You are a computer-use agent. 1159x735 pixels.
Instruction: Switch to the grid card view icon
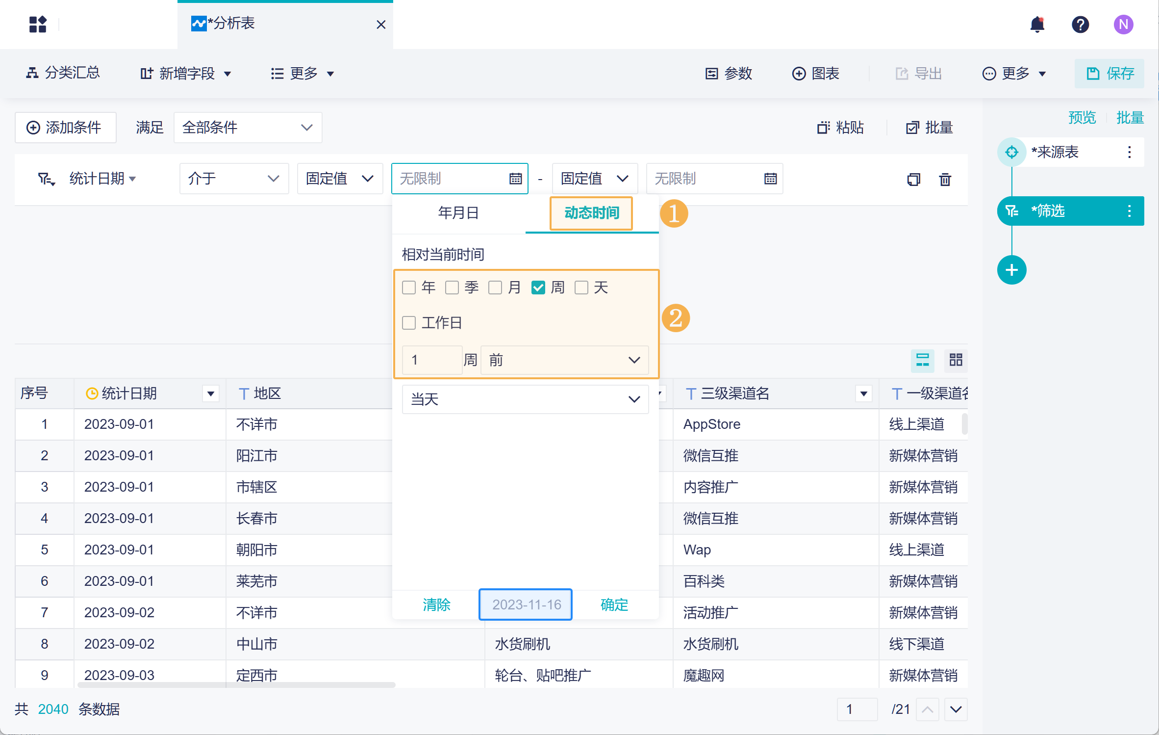(x=956, y=360)
